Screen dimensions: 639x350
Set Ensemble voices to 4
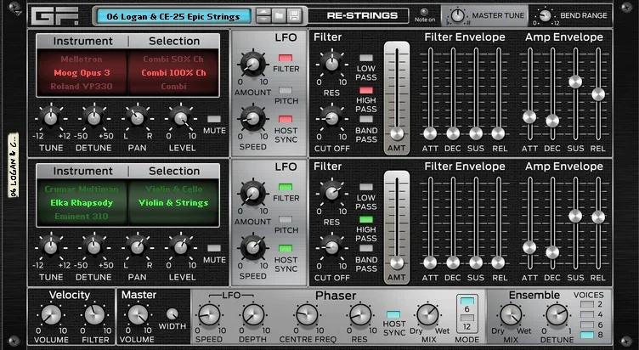click(587, 314)
